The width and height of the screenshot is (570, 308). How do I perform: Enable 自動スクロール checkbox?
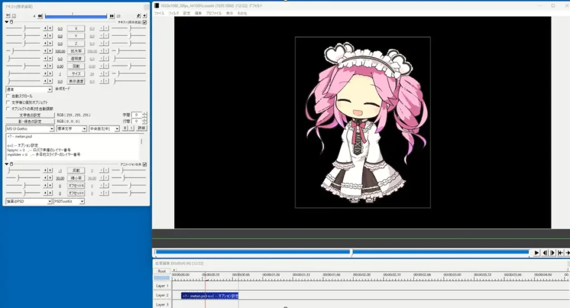8,96
